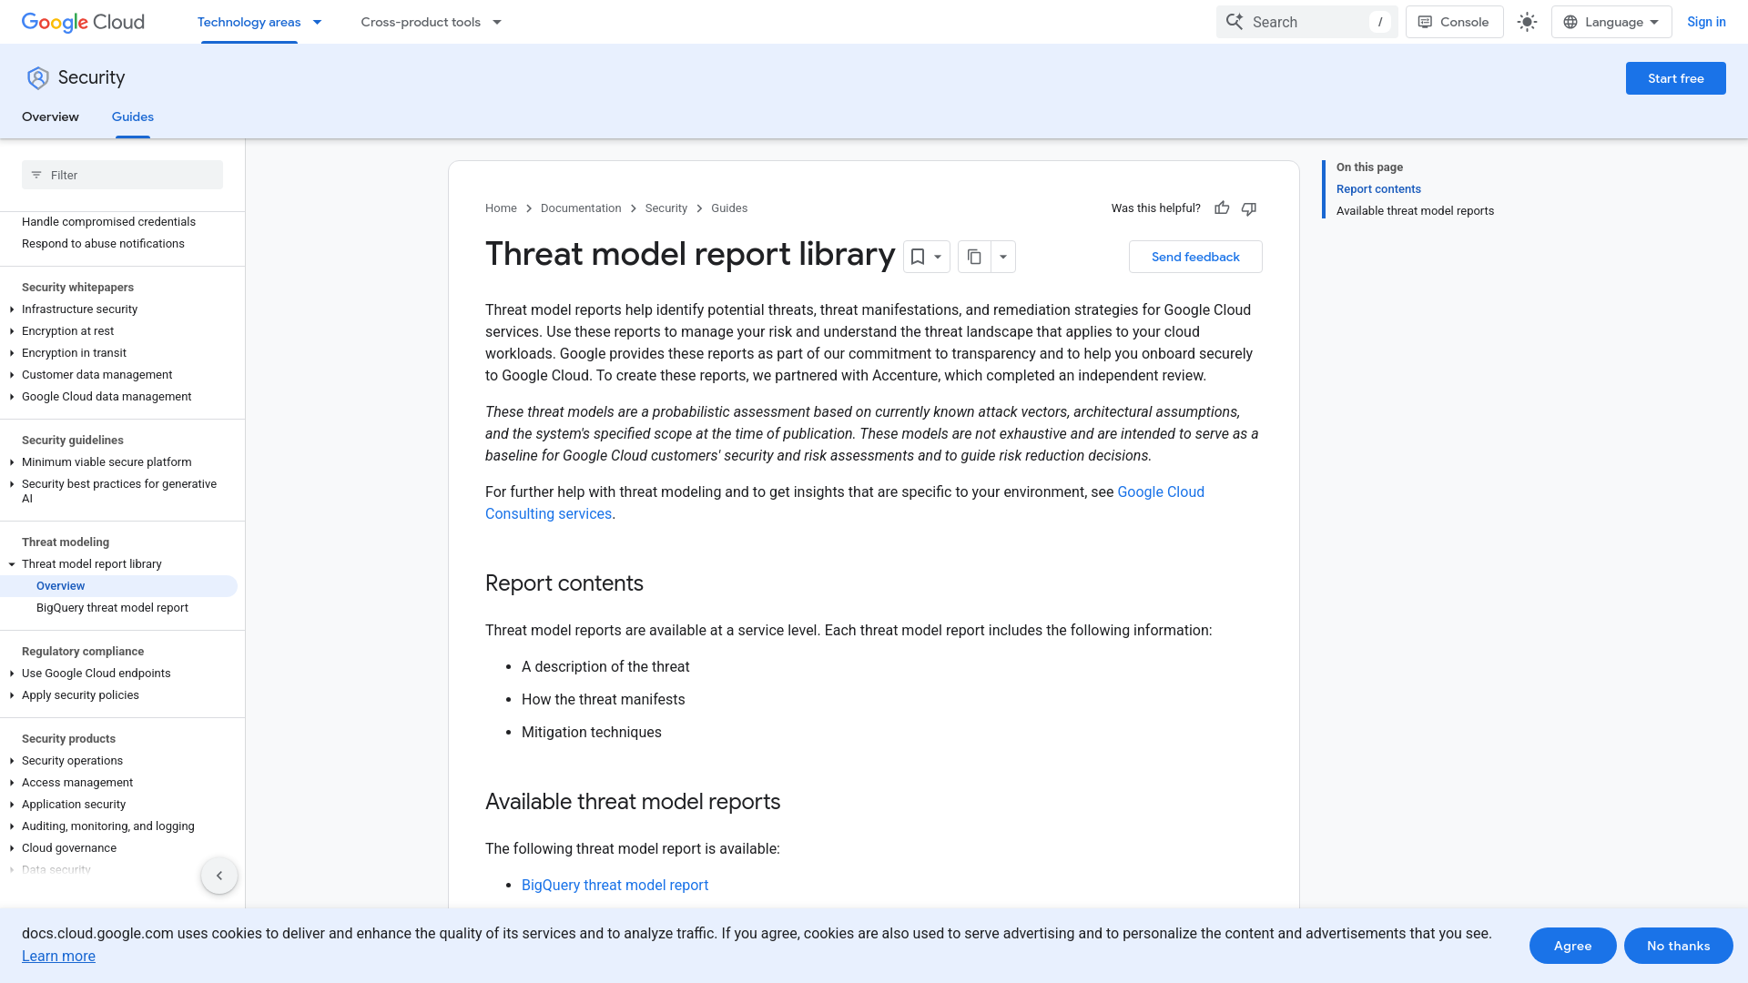Click Home breadcrumb link
1748x983 pixels.
pos(501,208)
